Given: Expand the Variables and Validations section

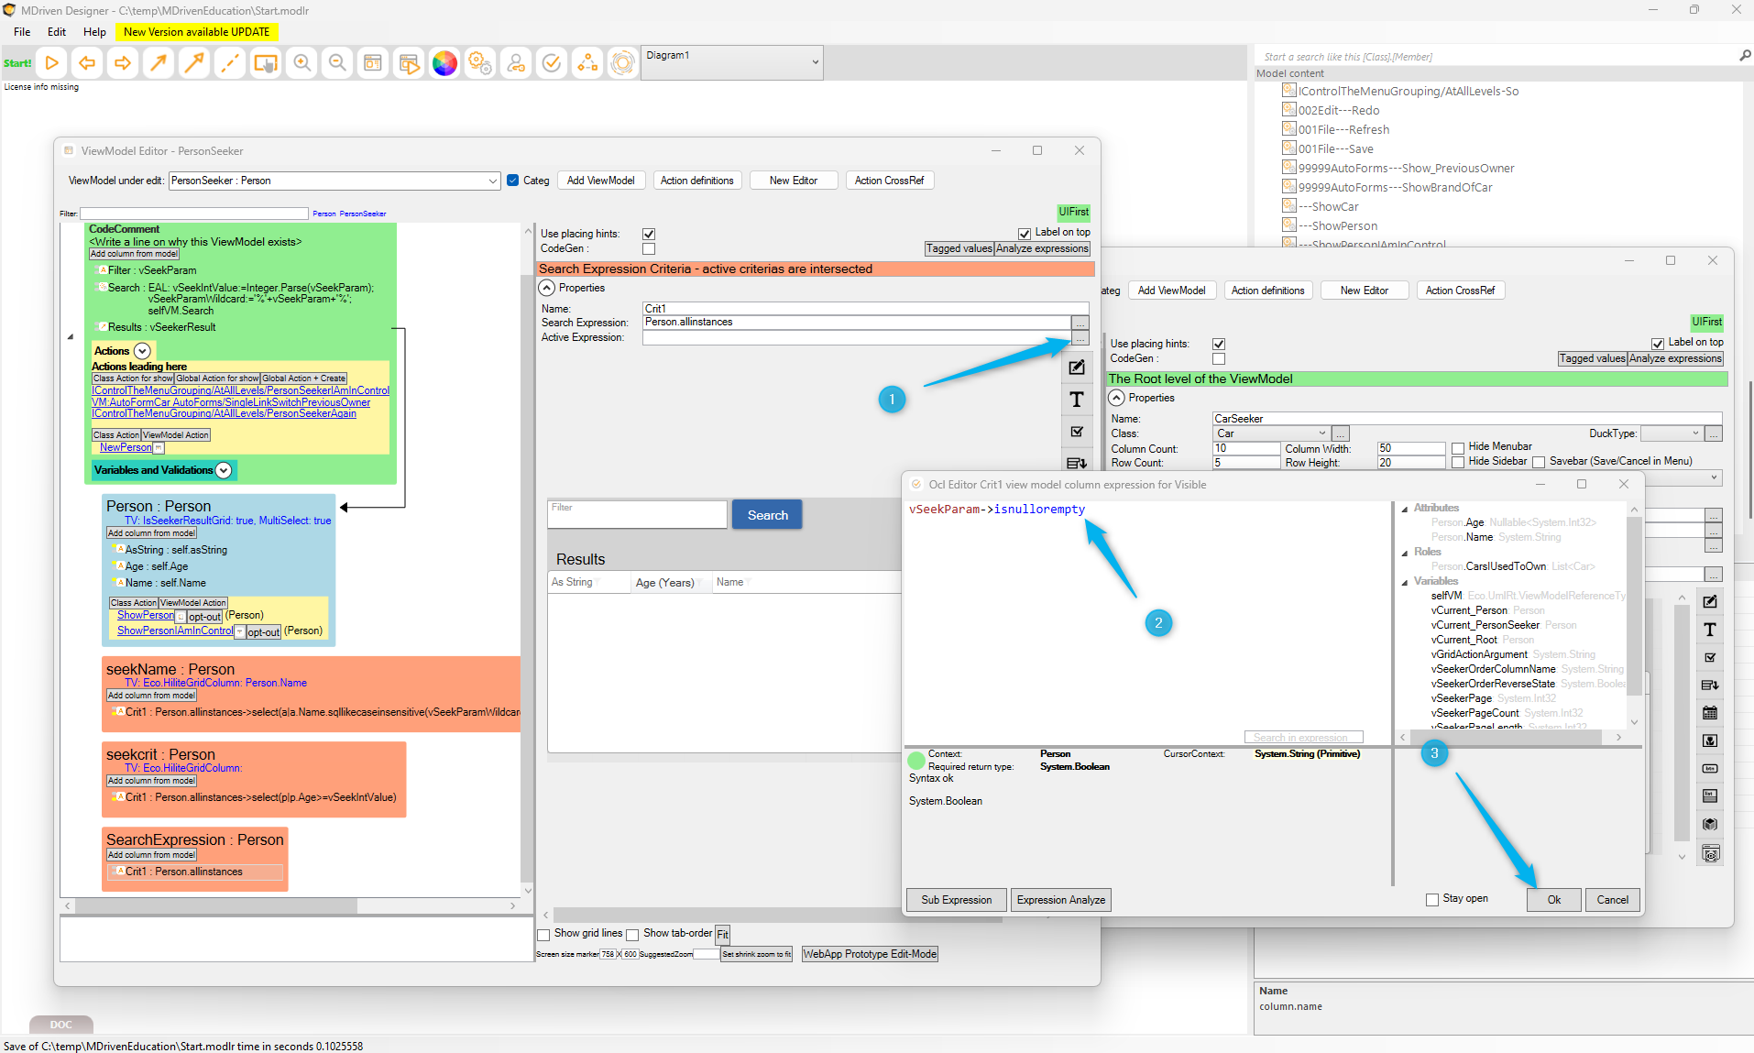Looking at the screenshot, I should tap(224, 470).
